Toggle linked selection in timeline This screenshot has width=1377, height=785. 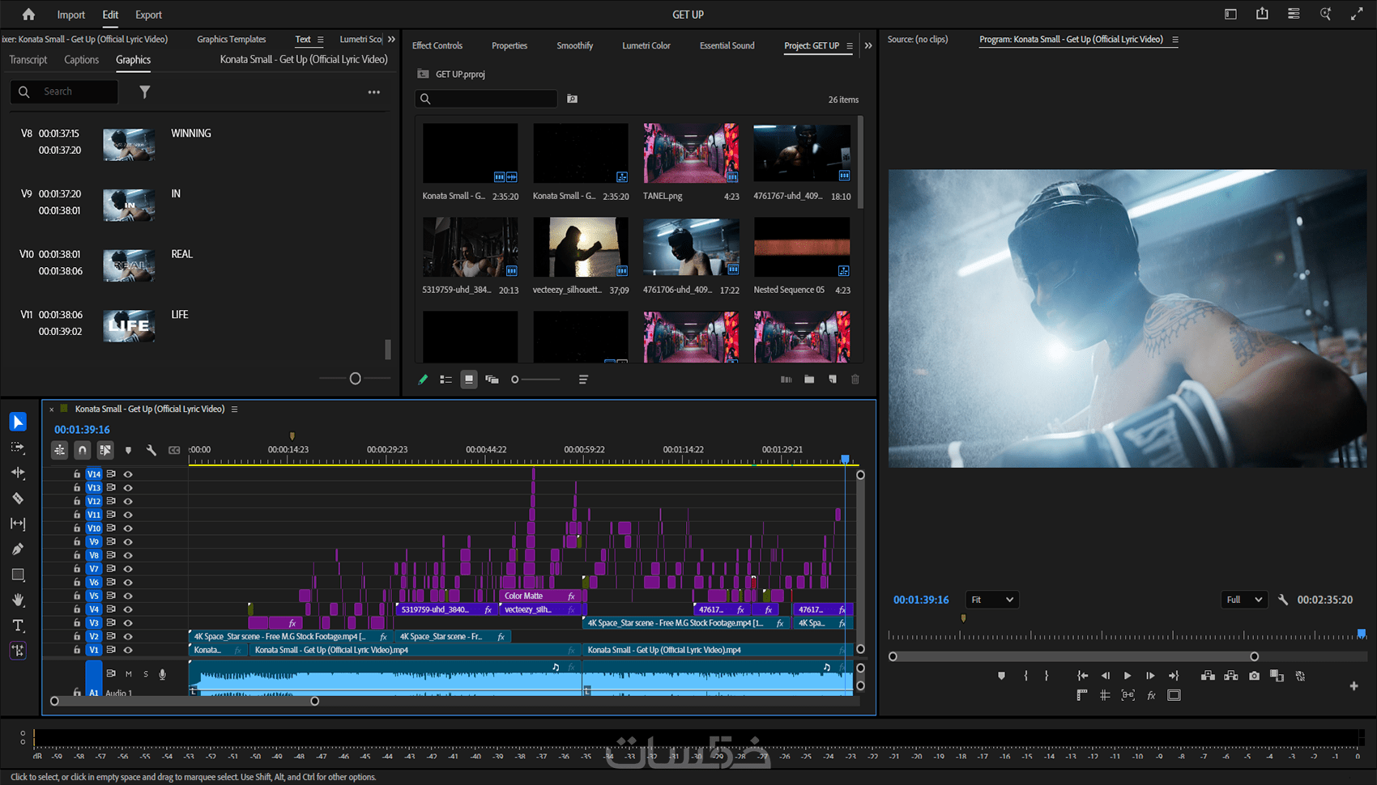[104, 450]
